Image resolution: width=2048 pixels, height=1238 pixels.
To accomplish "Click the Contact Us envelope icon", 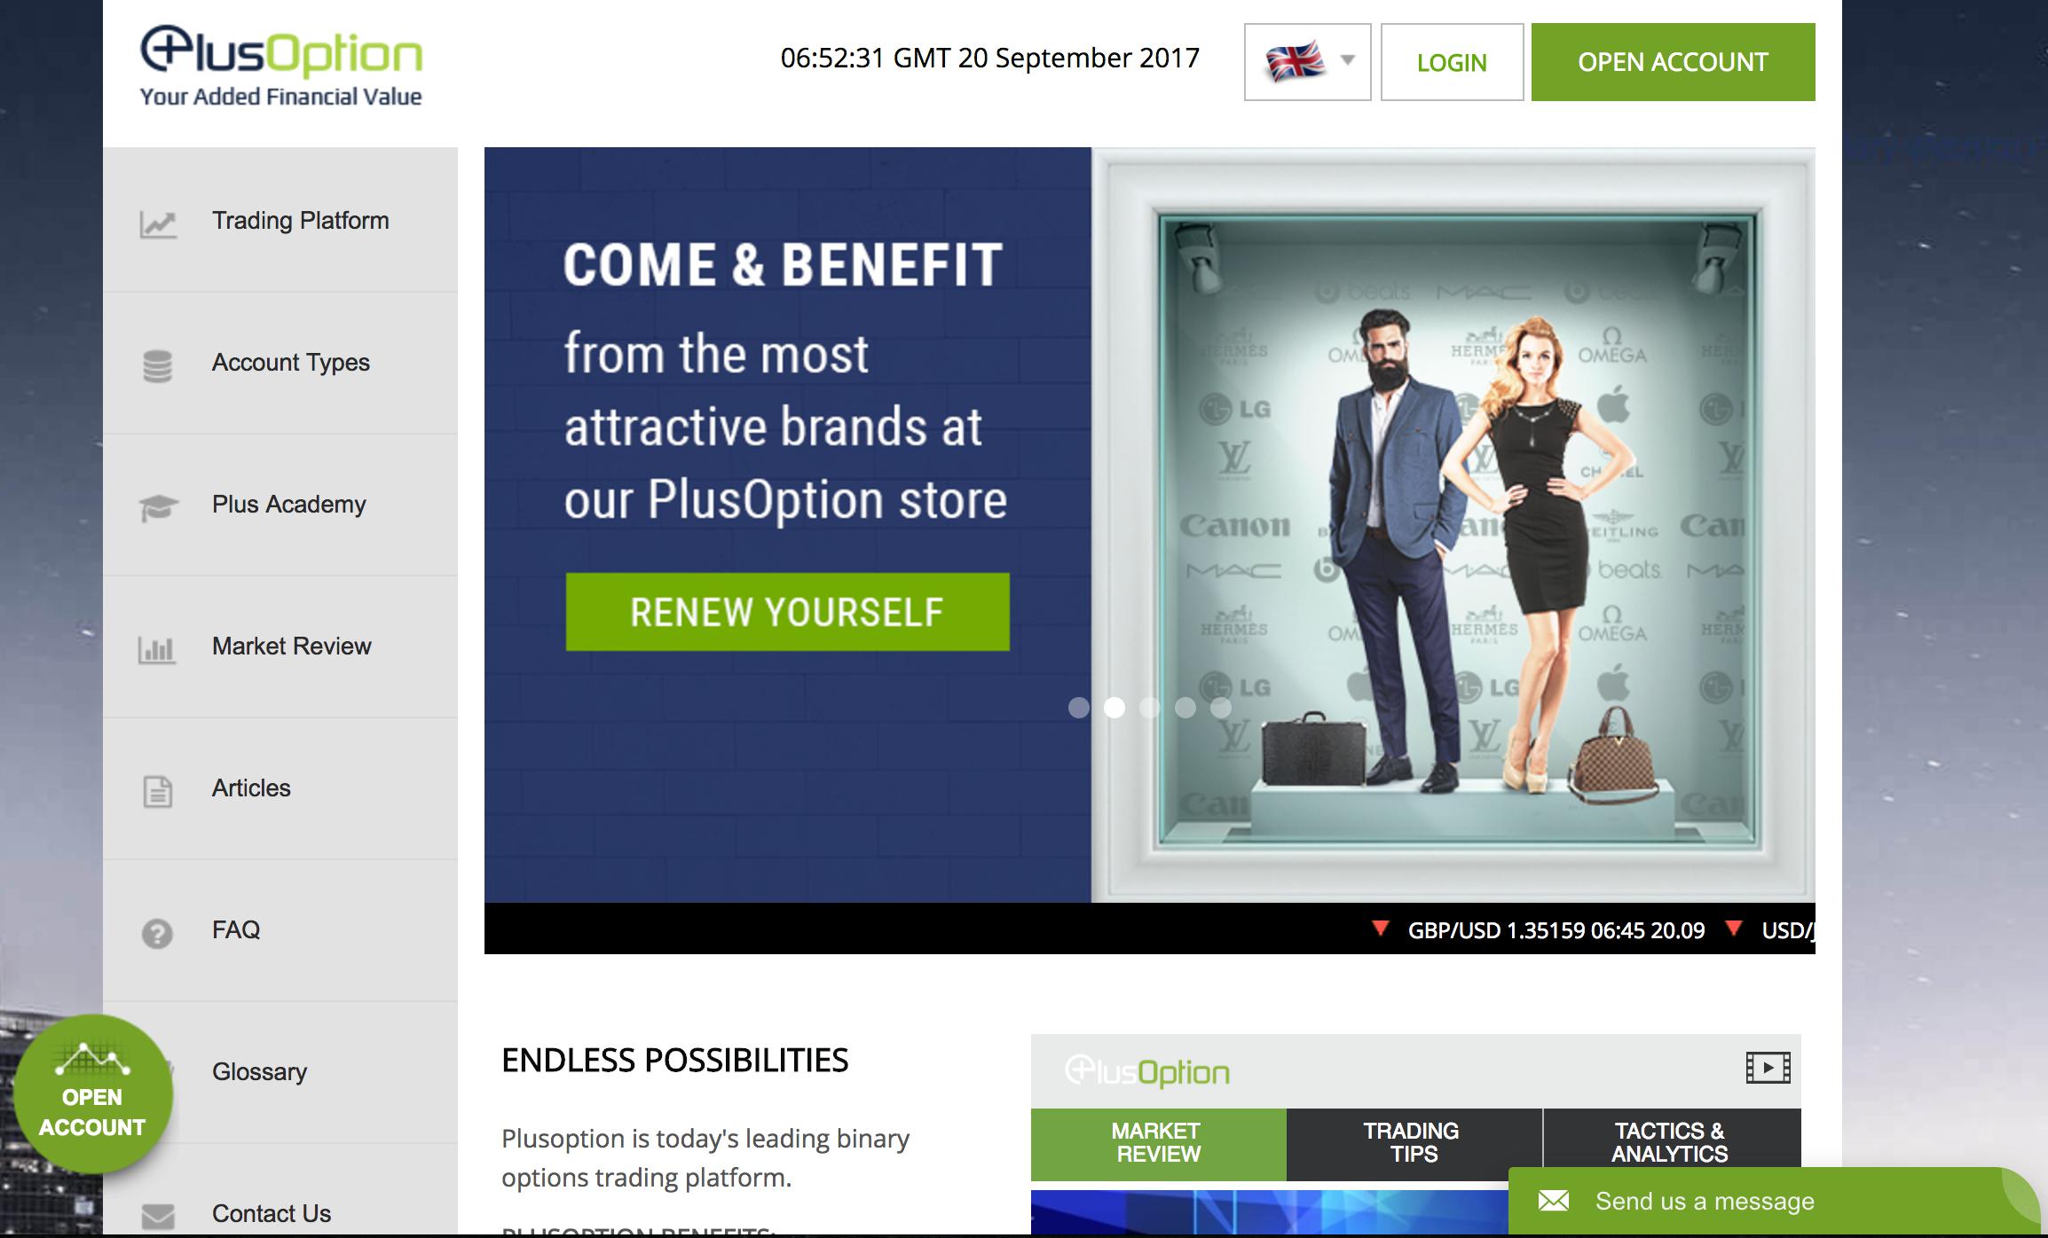I will point(158,1216).
